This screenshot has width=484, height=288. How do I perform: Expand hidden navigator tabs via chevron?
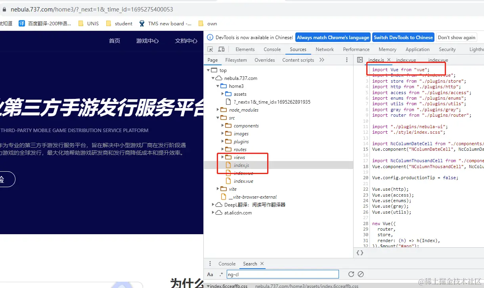[321, 60]
